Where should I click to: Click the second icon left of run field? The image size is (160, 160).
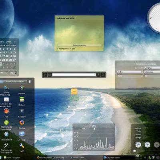(x=50, y=75)
